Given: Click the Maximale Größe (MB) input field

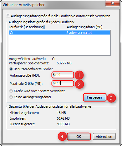Looking at the screenshot, I should point(63,83).
